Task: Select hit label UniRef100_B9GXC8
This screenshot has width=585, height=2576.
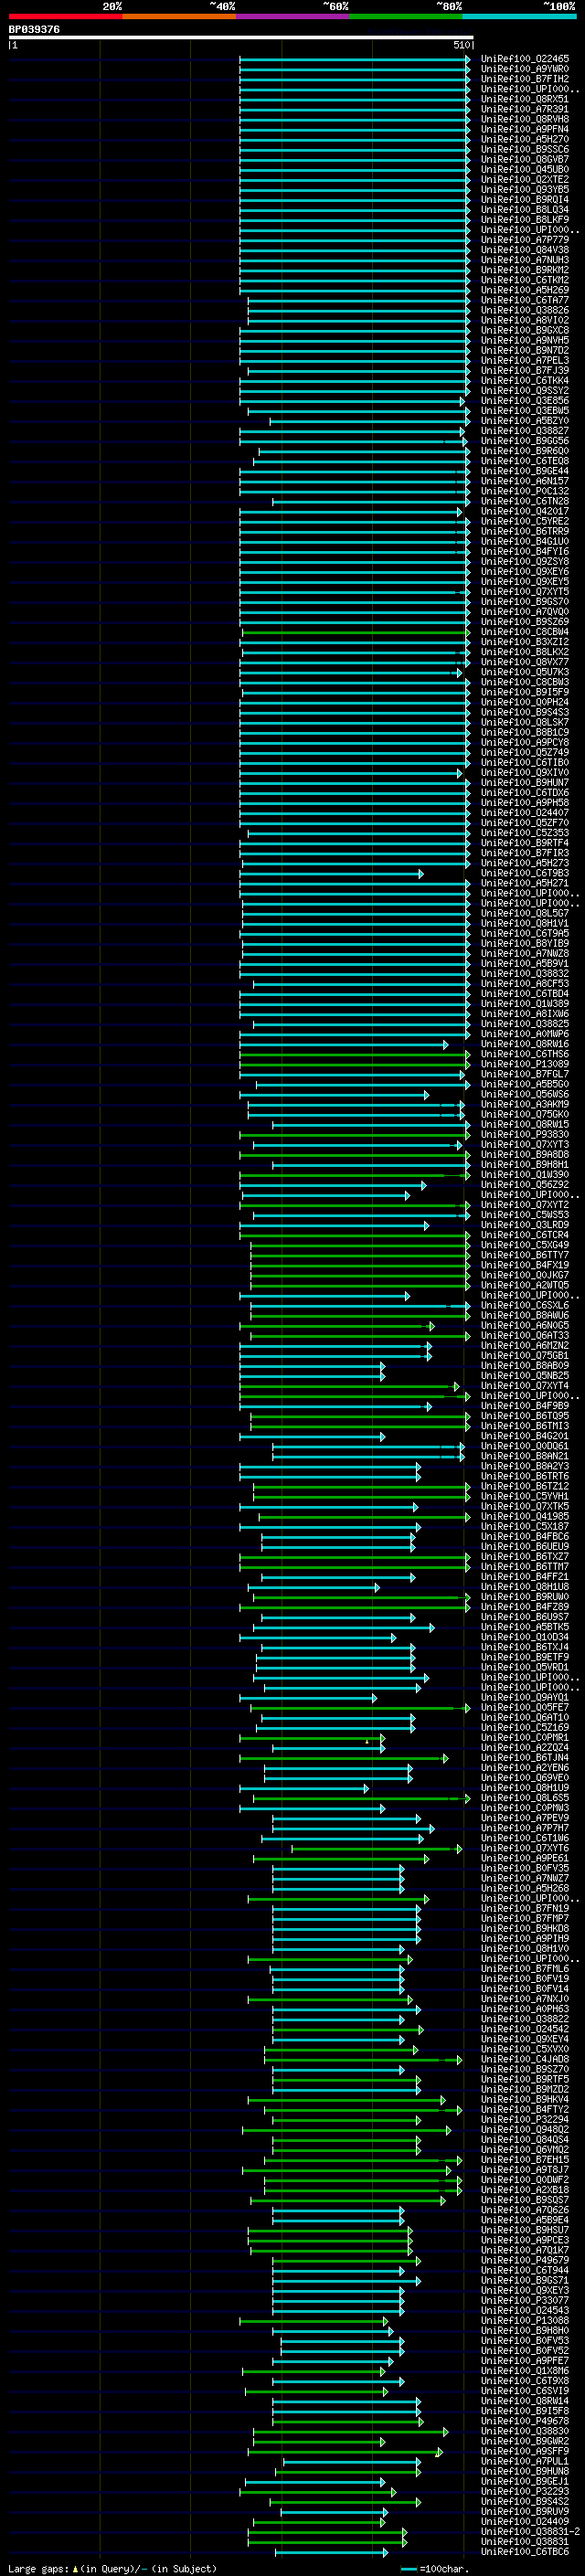Action: [525, 330]
